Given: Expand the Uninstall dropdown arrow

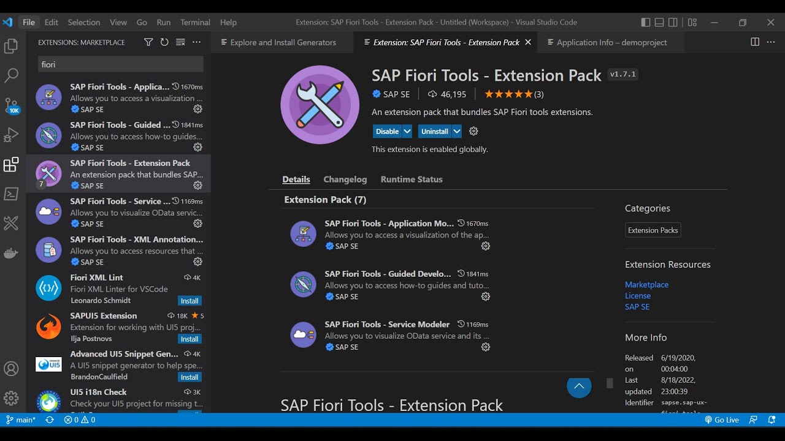Looking at the screenshot, I should (x=456, y=131).
